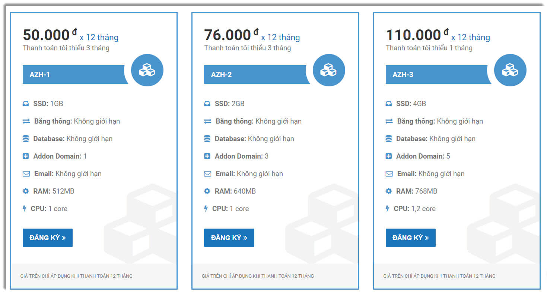
Task: Click the 50.000 đ price text
Action: click(47, 35)
